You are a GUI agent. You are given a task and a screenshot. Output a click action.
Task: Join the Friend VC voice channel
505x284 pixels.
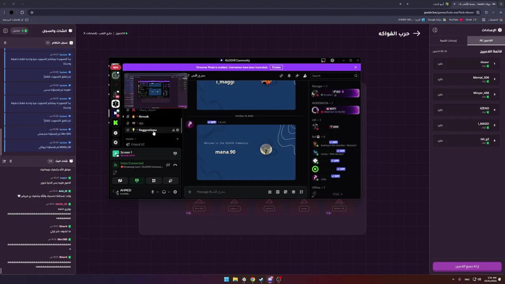152,144
